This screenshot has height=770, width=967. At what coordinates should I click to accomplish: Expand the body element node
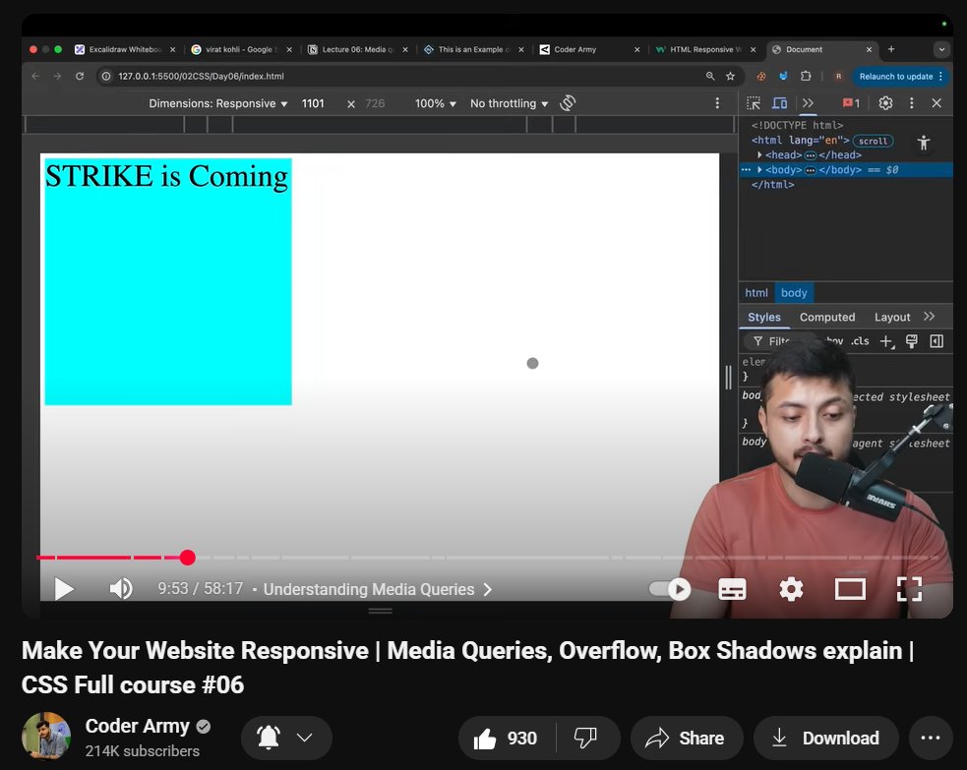coord(759,169)
